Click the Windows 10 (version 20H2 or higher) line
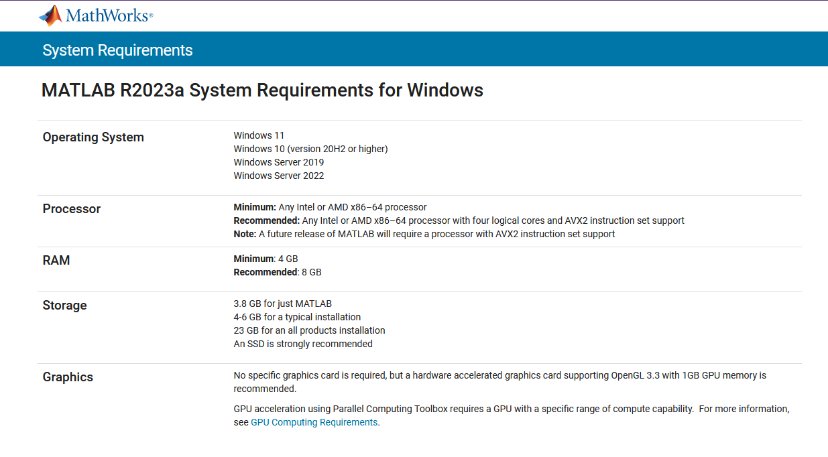This screenshot has height=457, width=828. click(x=310, y=149)
